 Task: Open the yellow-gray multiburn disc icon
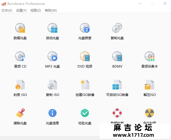[150, 113]
